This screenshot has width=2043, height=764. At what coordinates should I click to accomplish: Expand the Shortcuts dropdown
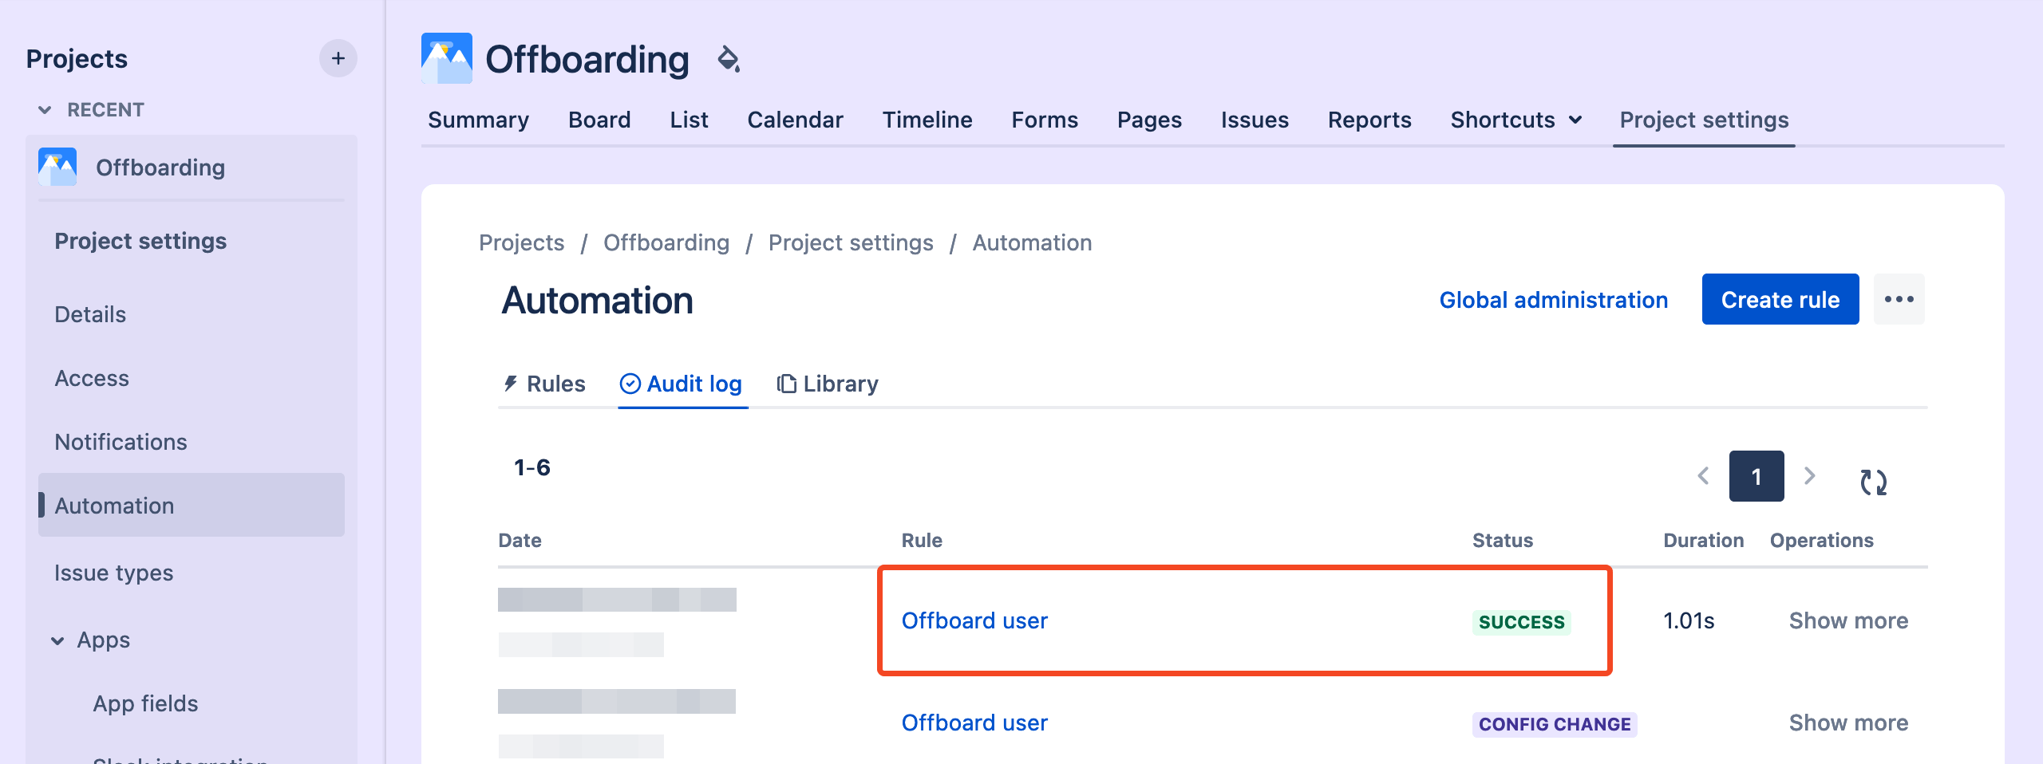[1516, 120]
